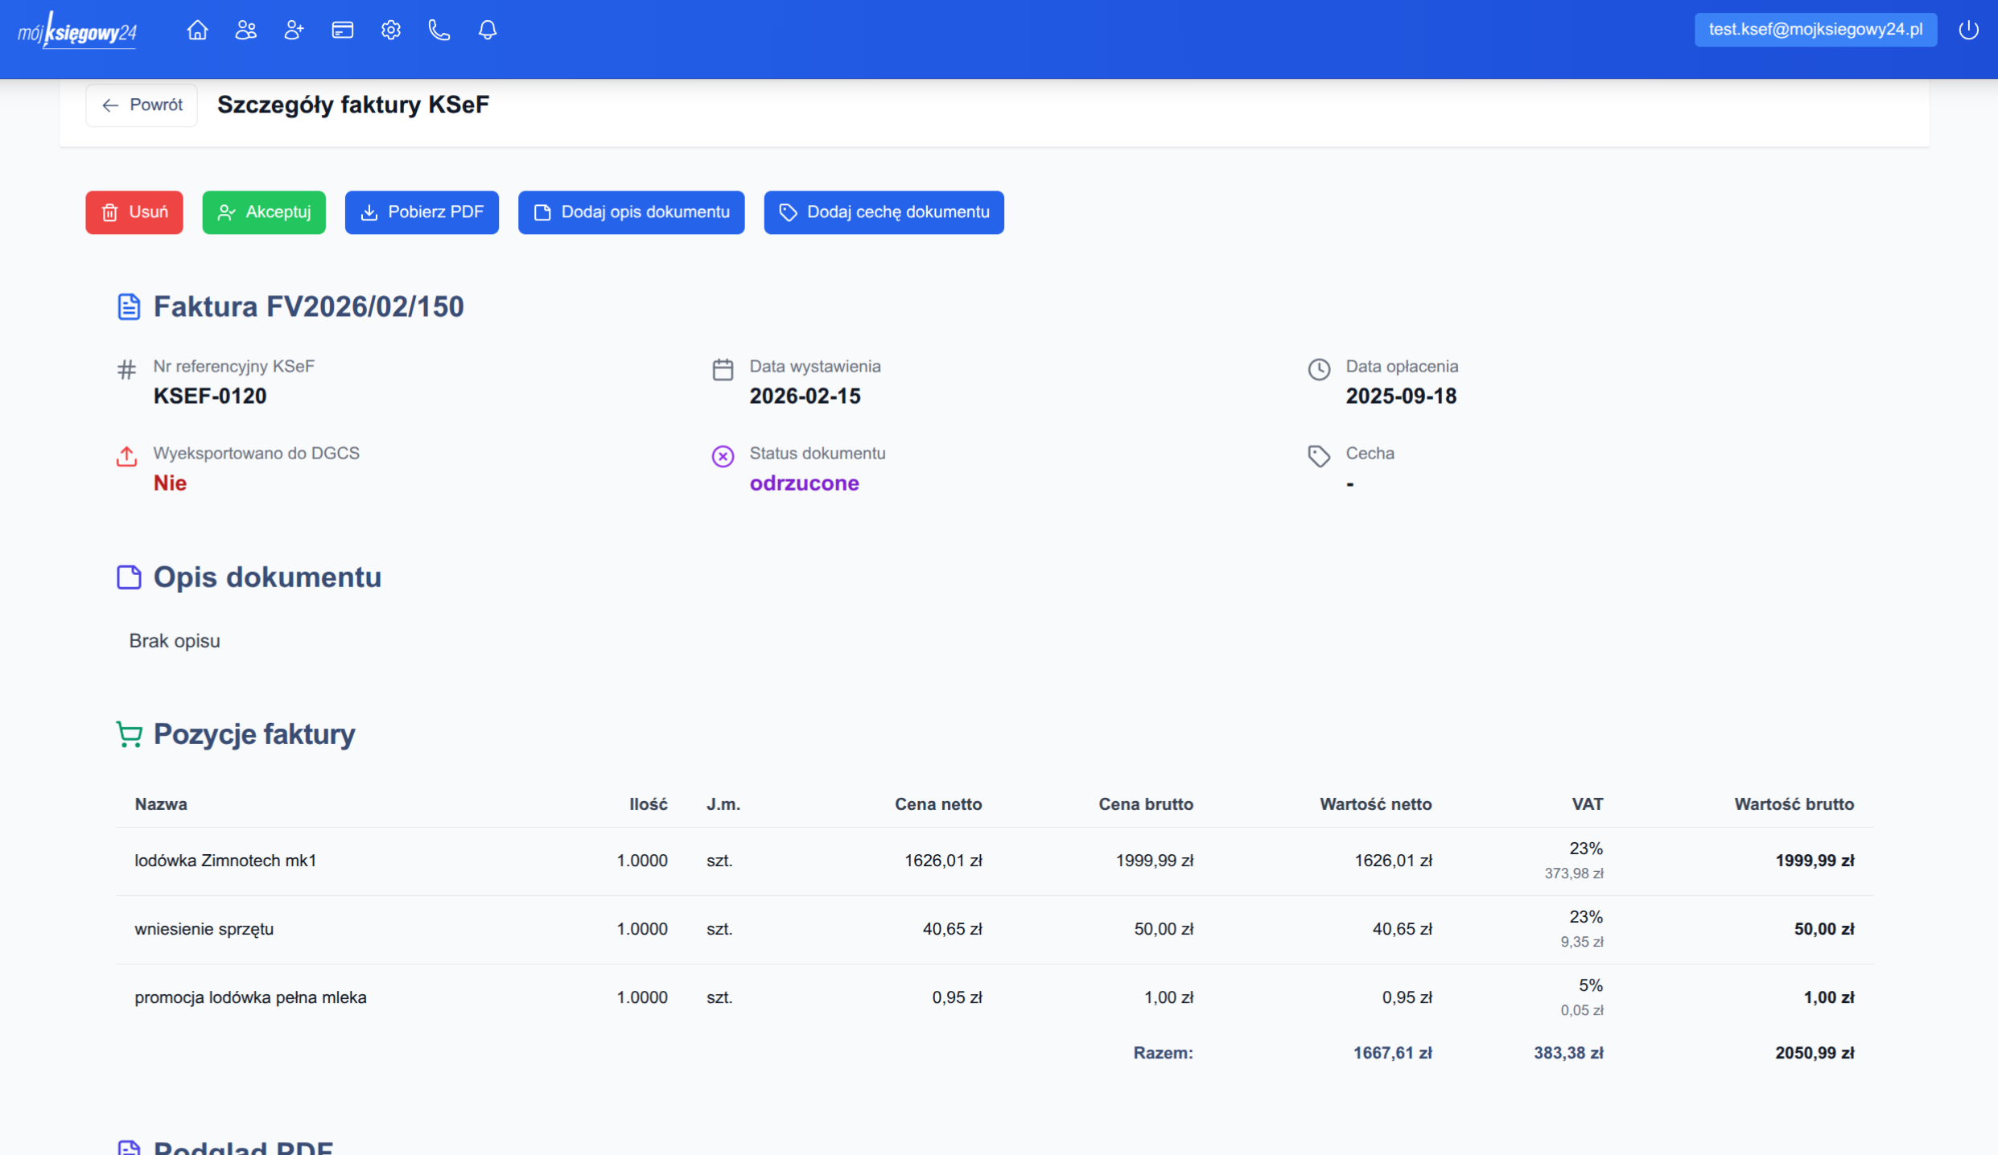
Task: Open settings via the gear icon
Action: (390, 31)
